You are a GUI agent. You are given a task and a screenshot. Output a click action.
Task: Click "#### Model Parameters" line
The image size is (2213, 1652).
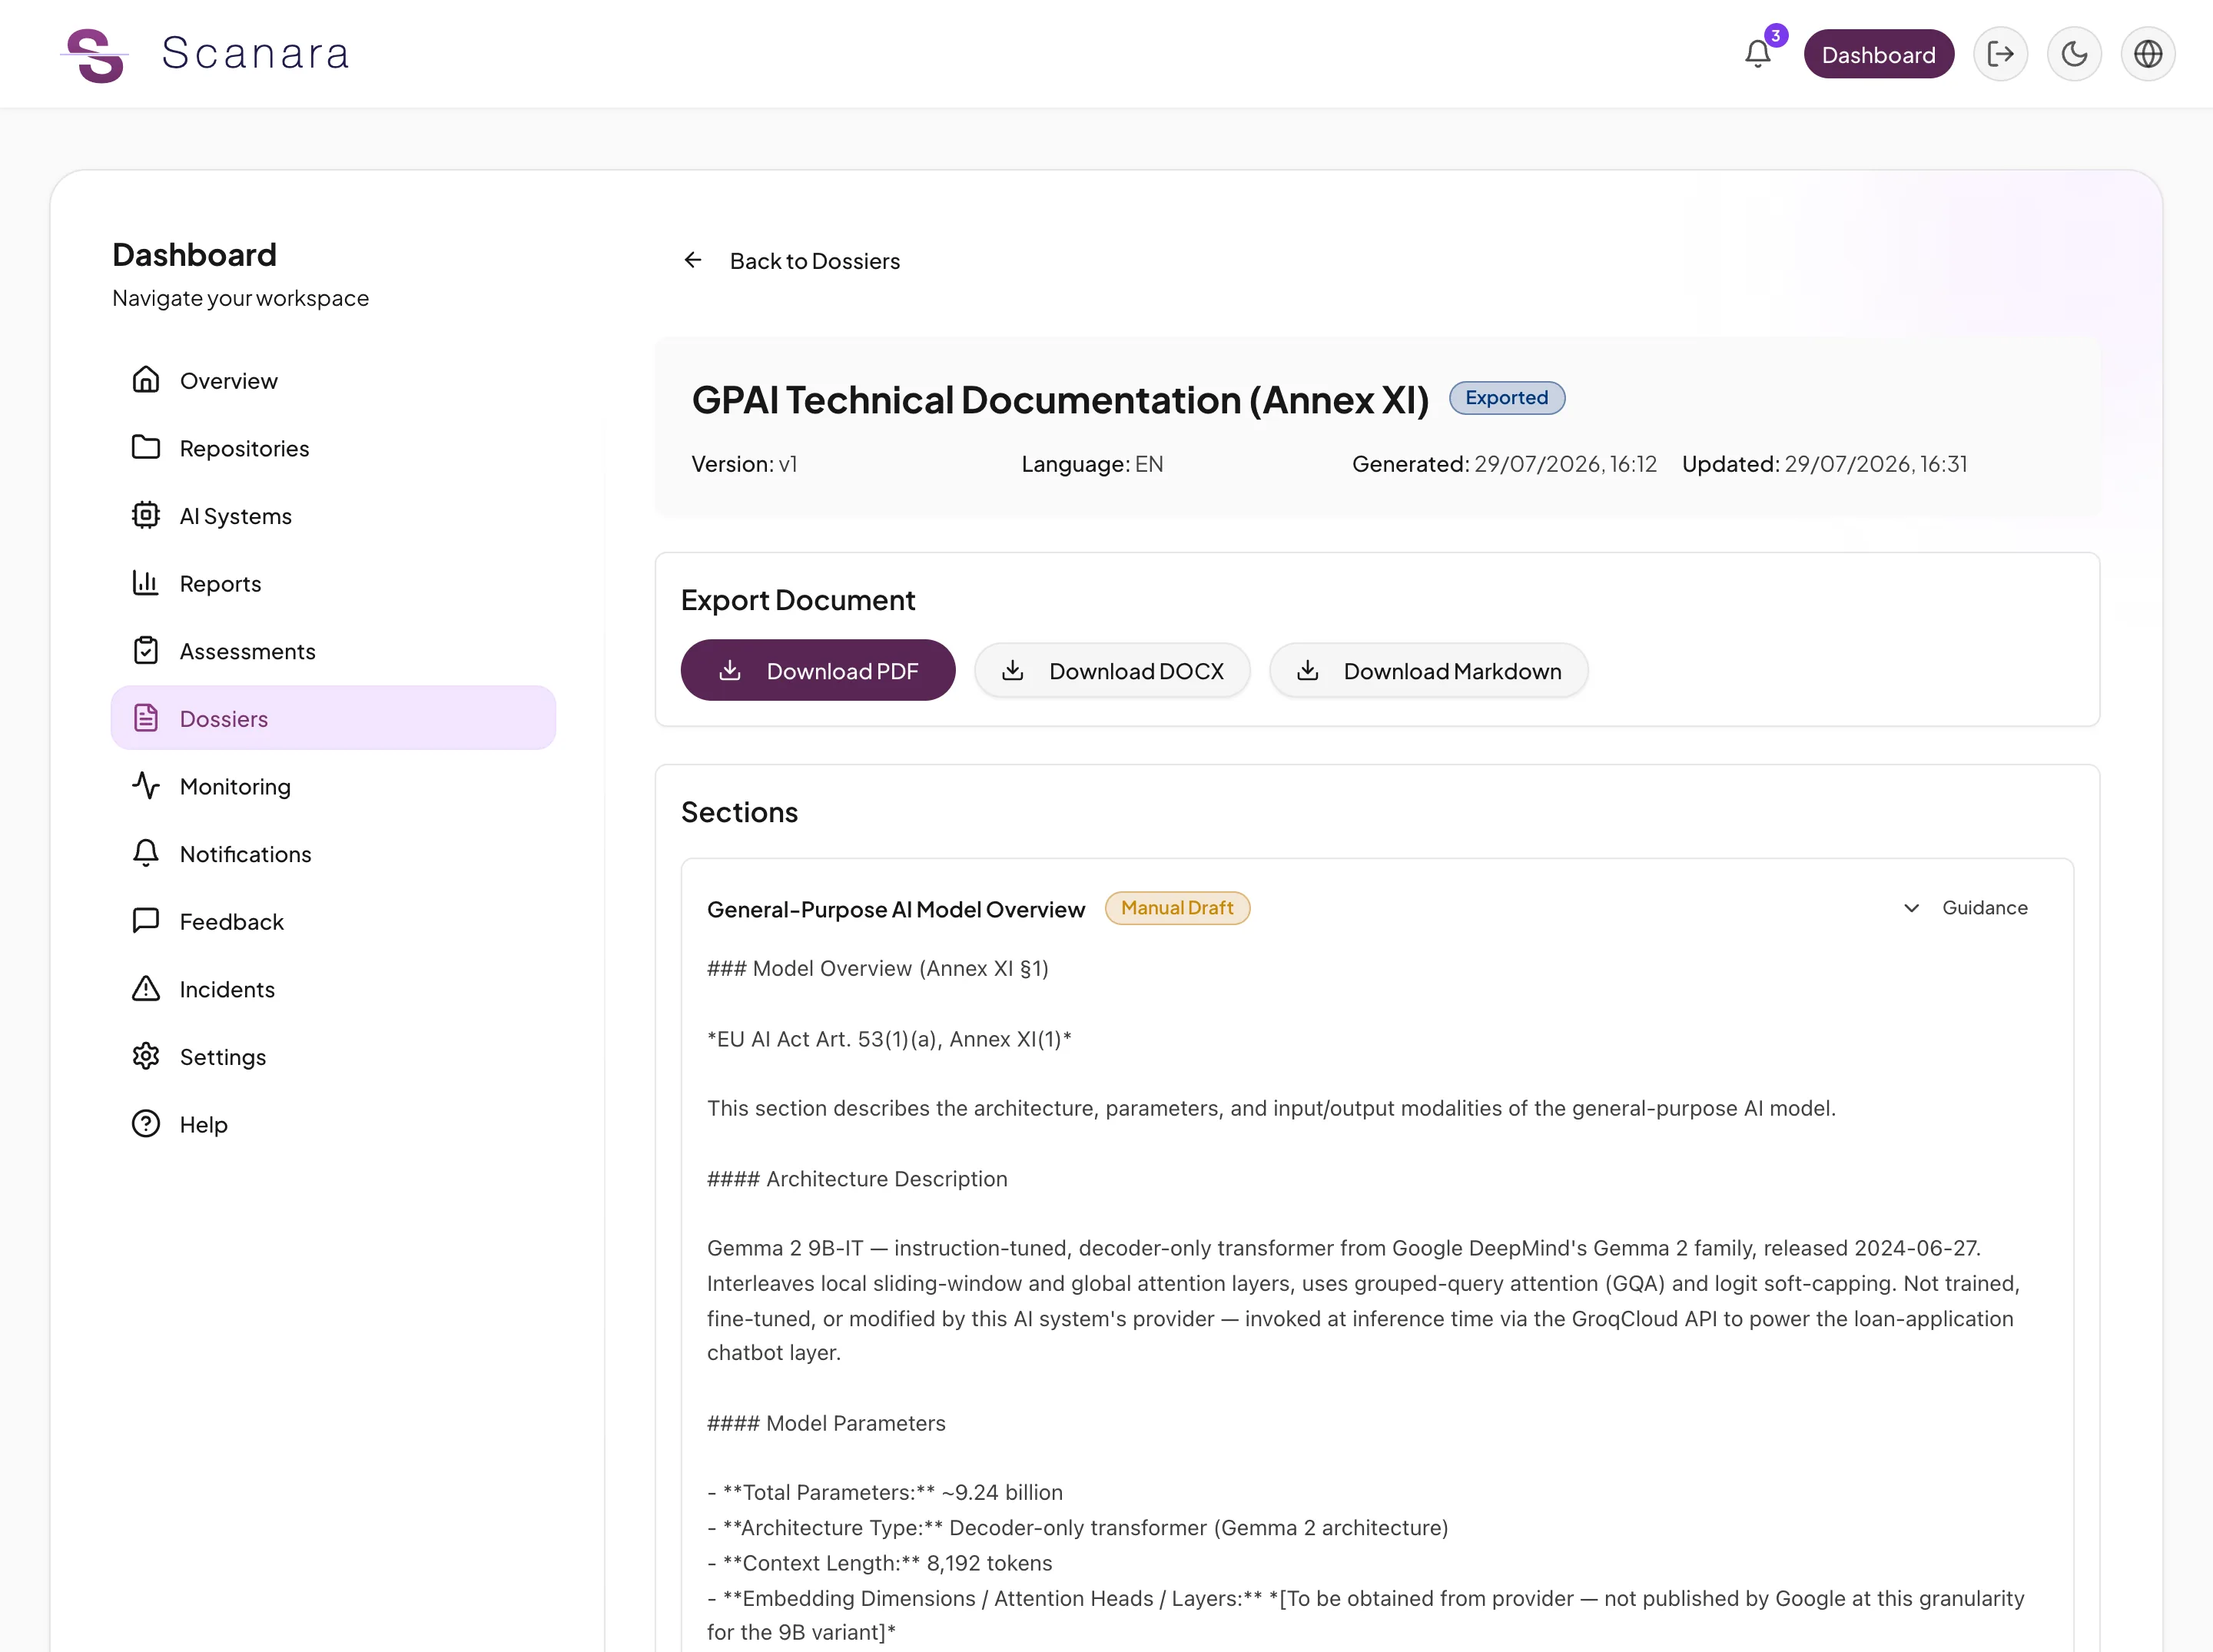coord(826,1423)
